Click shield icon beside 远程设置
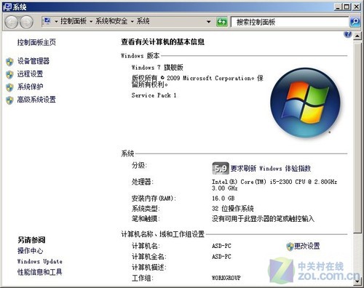Screen dimensions: 364x288 pyautogui.click(x=9, y=75)
